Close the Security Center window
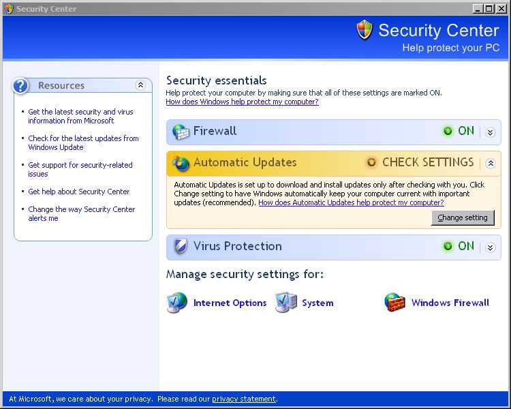The width and height of the screenshot is (511, 409). point(501,8)
